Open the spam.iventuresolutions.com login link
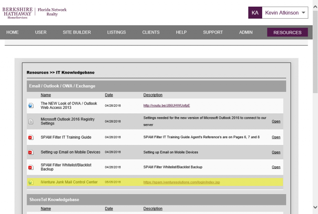Image resolution: width=318 pixels, height=214 pixels. [x=181, y=182]
